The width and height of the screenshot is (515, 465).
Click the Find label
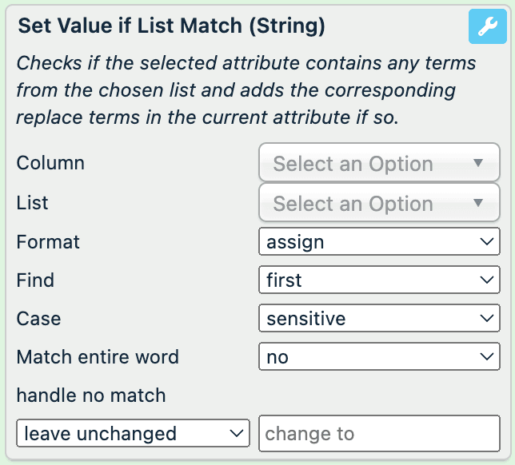(35, 280)
